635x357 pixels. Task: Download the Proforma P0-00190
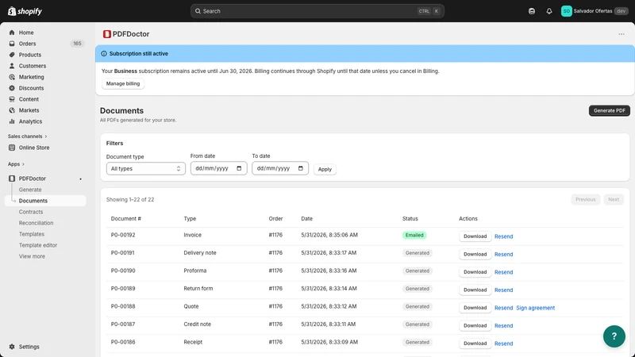[475, 272]
